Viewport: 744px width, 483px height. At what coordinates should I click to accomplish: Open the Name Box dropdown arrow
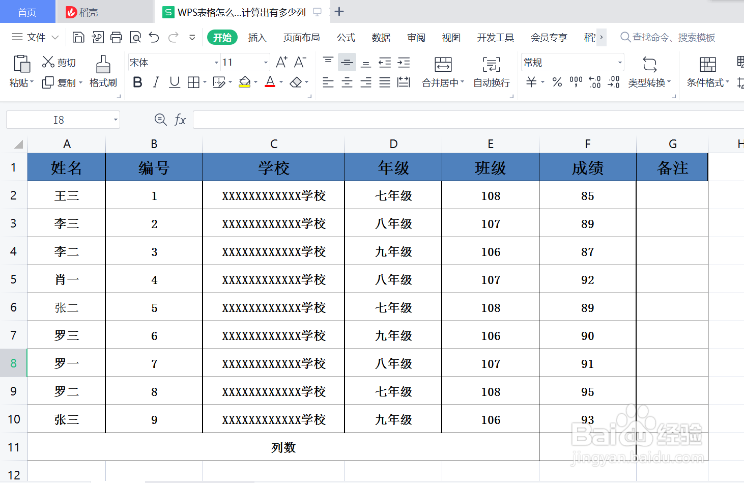116,120
